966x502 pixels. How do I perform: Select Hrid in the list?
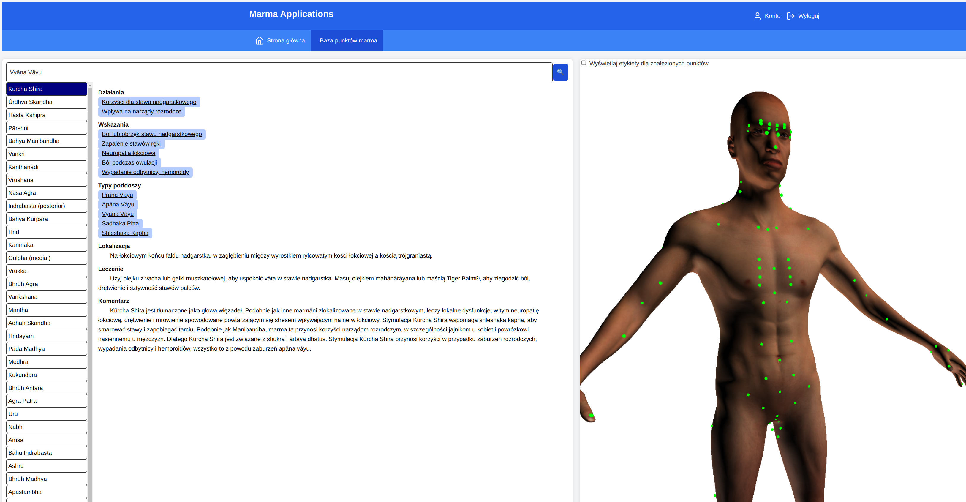coord(47,232)
